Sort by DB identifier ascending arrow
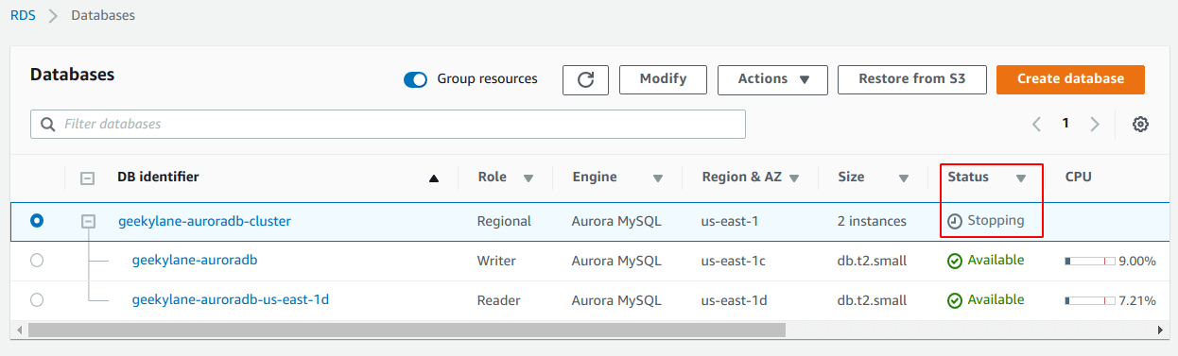 [434, 178]
